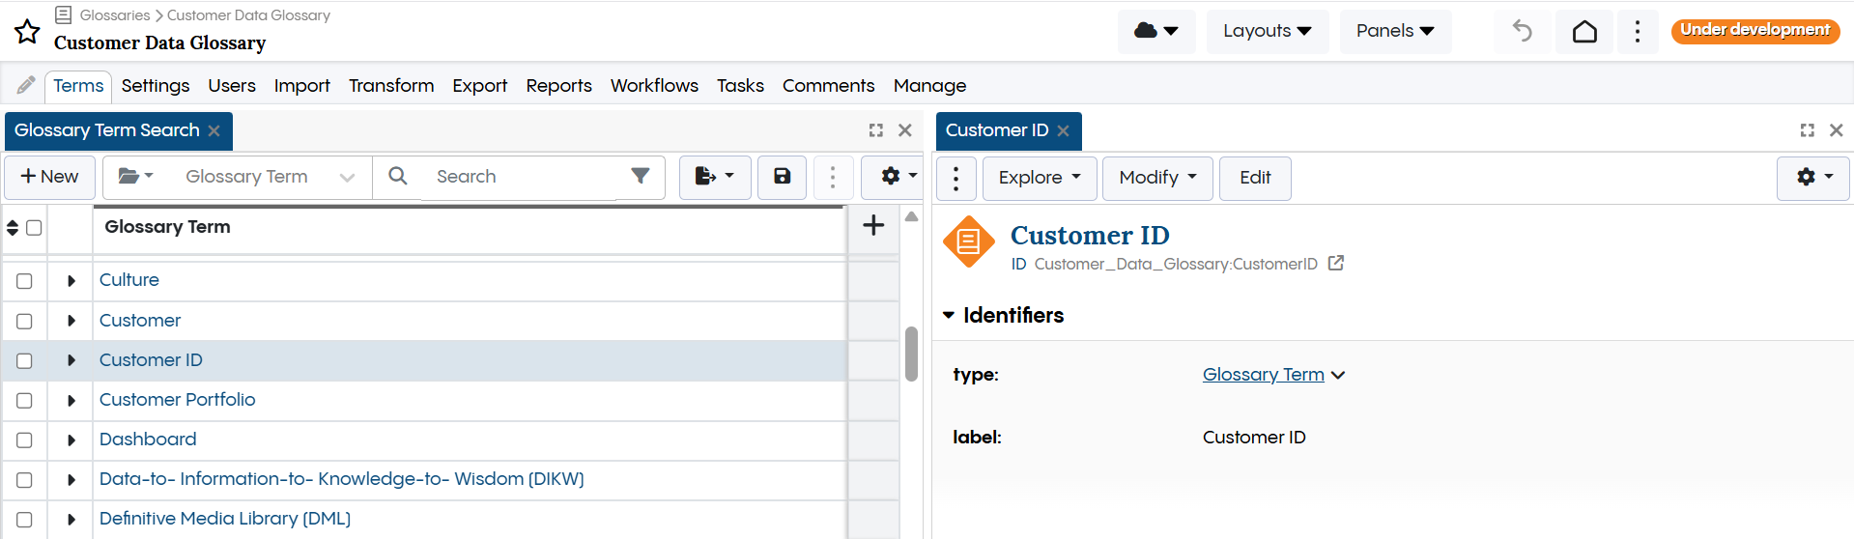Check the Culture row checkbox

[25, 281]
